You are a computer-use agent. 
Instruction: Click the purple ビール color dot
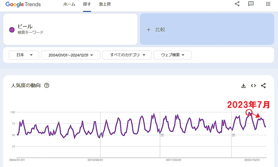12,30
